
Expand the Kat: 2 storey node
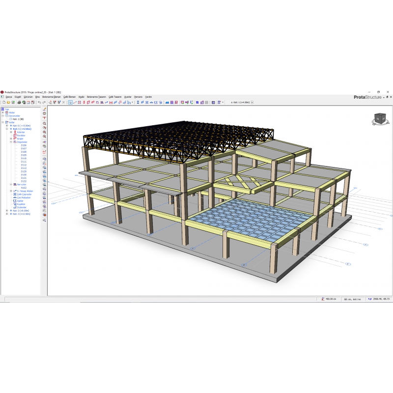pyautogui.click(x=7, y=211)
